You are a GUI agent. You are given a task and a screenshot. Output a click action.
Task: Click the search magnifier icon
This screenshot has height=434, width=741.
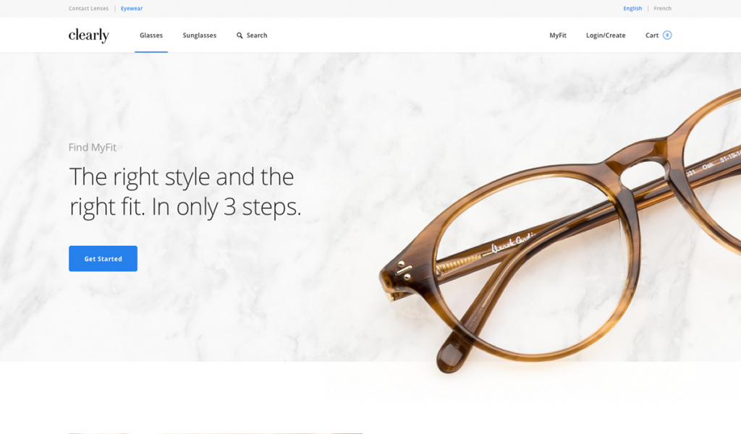[x=240, y=35]
